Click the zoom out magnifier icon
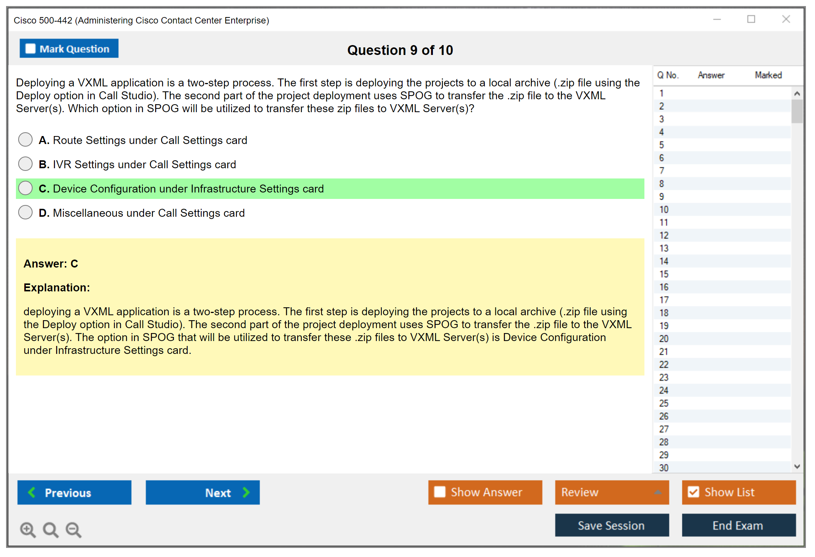Image resolution: width=815 pixels, height=557 pixels. tap(74, 529)
